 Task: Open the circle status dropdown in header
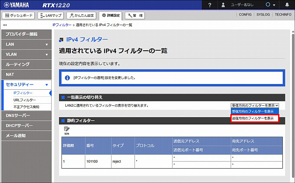point(270,5)
